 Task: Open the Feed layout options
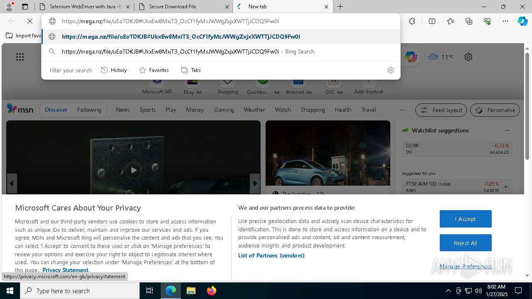click(x=441, y=110)
